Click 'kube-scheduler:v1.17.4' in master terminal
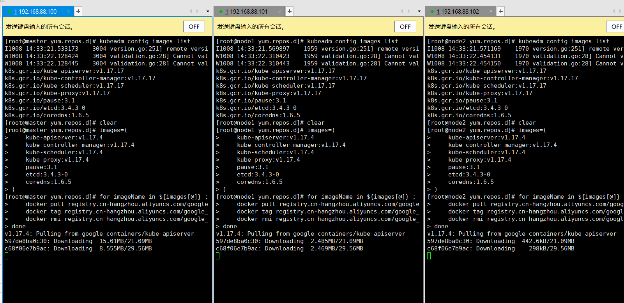The image size is (624, 303). (64, 152)
